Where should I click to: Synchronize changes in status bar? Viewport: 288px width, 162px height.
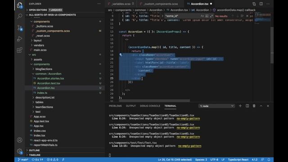pyautogui.click(x=37, y=160)
